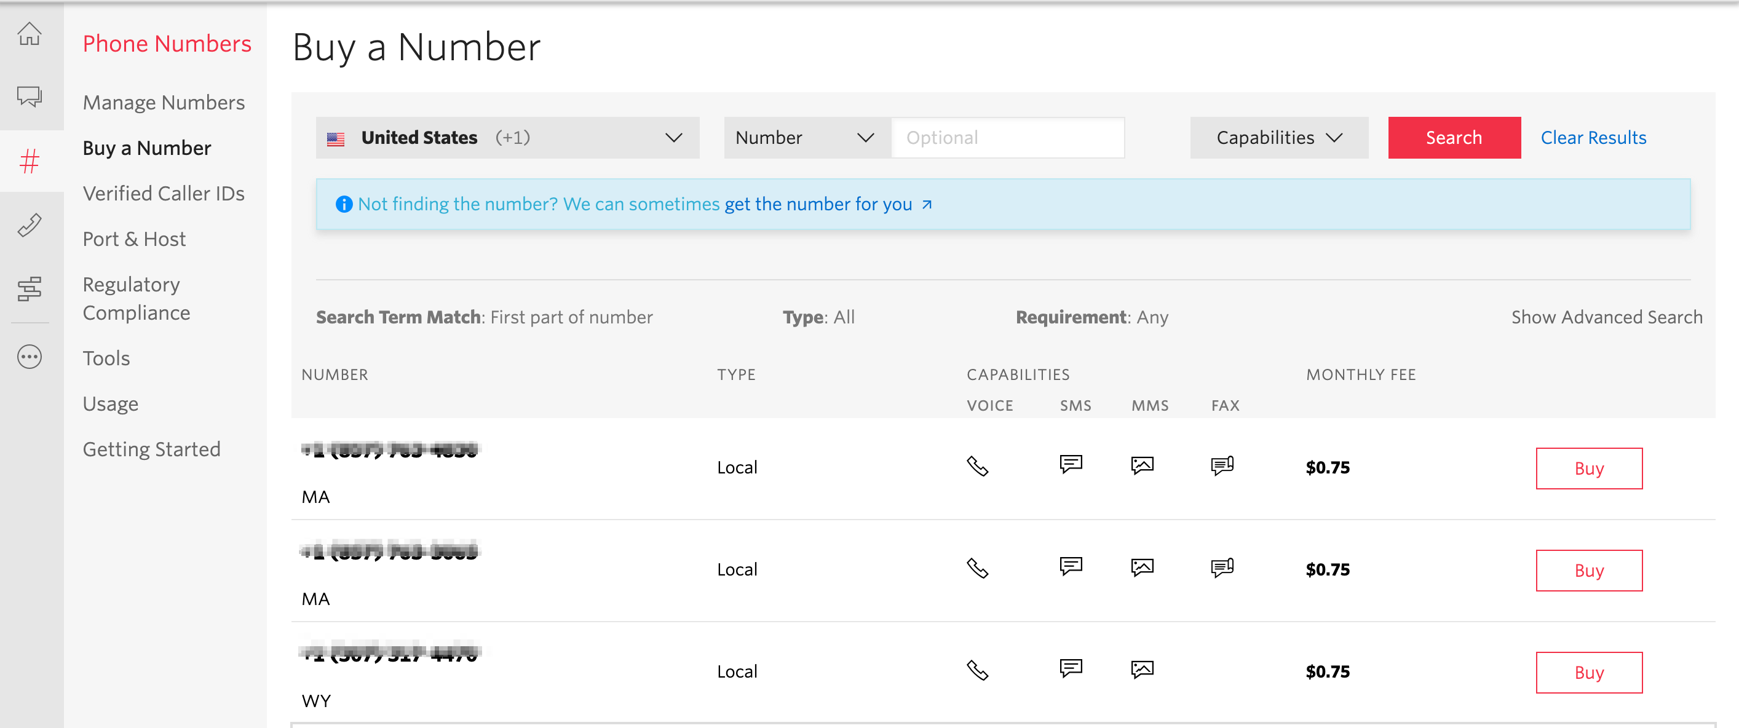Image resolution: width=1739 pixels, height=728 pixels.
Task: Click the info icon in the banner
Action: tap(344, 204)
